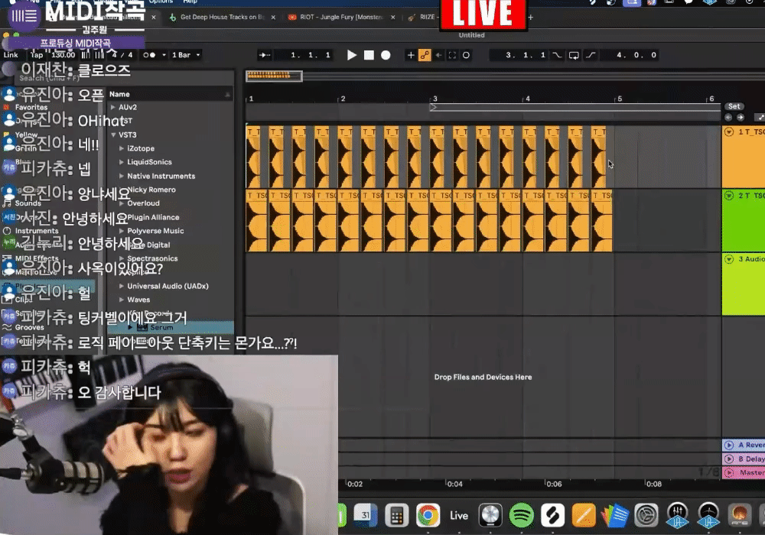Start playback with the Play button
This screenshot has height=535, width=765.
351,55
